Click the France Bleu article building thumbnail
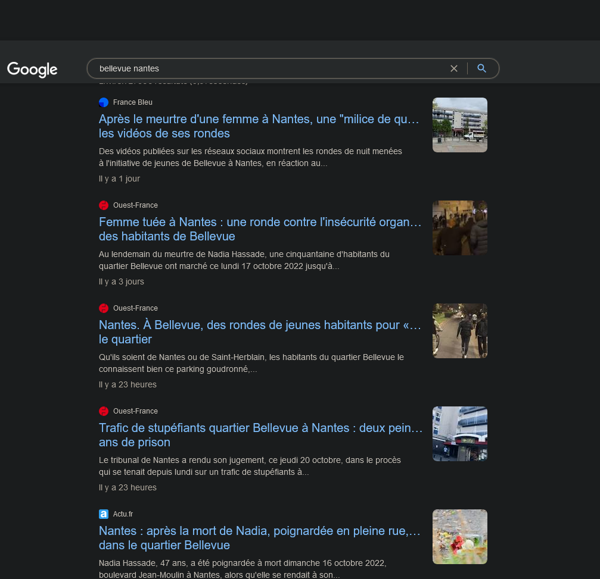The width and height of the screenshot is (600, 579). (x=459, y=125)
